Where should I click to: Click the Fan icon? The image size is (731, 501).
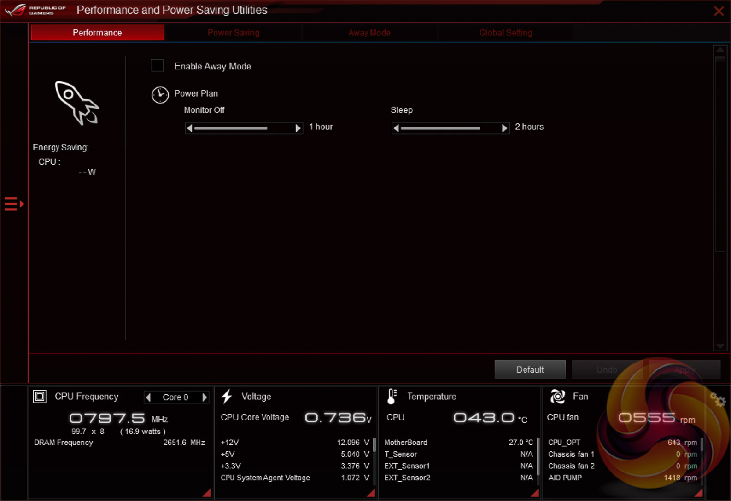point(558,396)
